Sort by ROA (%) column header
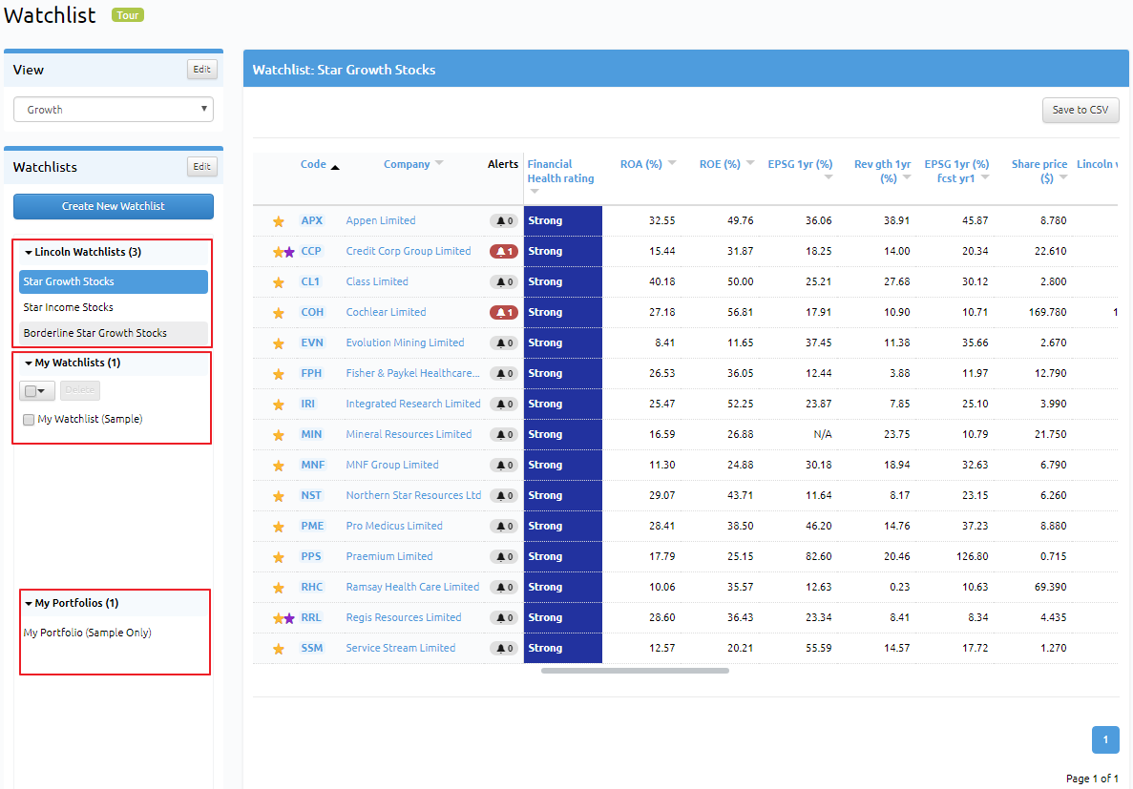Screen dimensions: 1133x789 coord(648,164)
